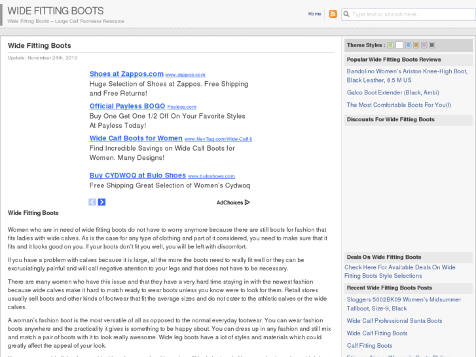This screenshot has width=476, height=357.
Task: Click Deals On Wide Fitting Boots heading
Action: pyautogui.click(x=384, y=257)
